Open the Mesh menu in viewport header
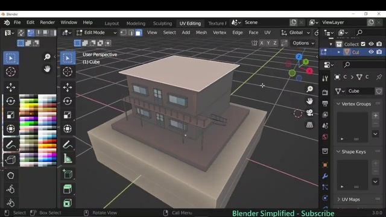Image resolution: width=386 pixels, height=217 pixels. point(201,33)
